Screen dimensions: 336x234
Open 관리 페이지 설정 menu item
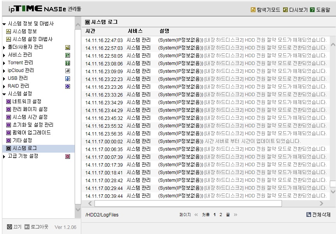point(30,109)
